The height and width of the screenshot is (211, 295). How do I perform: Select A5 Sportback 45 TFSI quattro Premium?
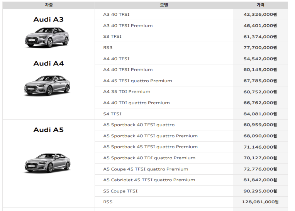tap(150, 147)
